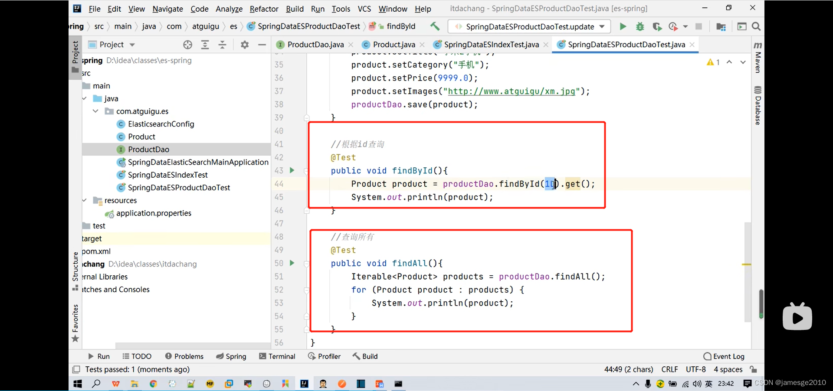Open Project panel settings gear
The height and width of the screenshot is (391, 833).
click(245, 45)
